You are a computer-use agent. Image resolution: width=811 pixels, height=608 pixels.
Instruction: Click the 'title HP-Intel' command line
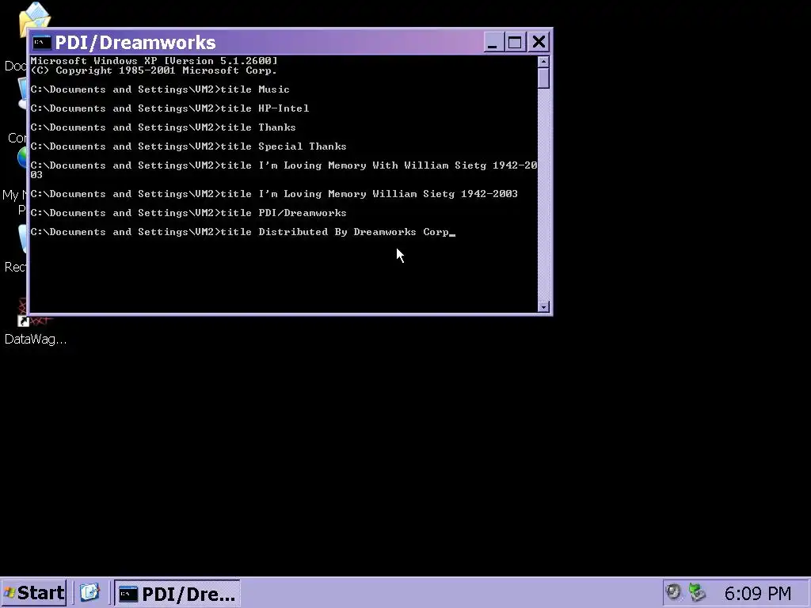point(169,108)
